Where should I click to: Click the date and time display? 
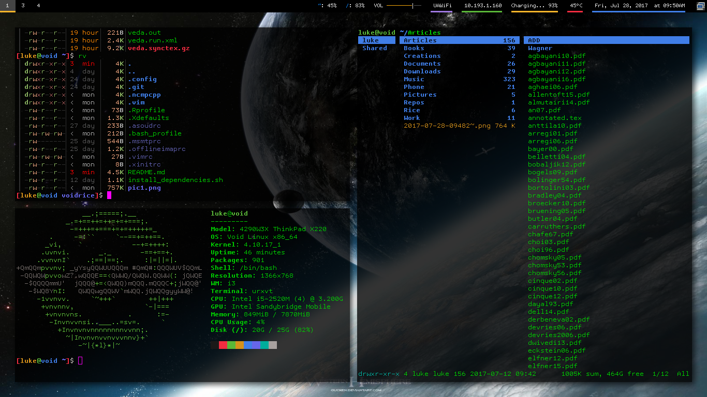pos(640,6)
